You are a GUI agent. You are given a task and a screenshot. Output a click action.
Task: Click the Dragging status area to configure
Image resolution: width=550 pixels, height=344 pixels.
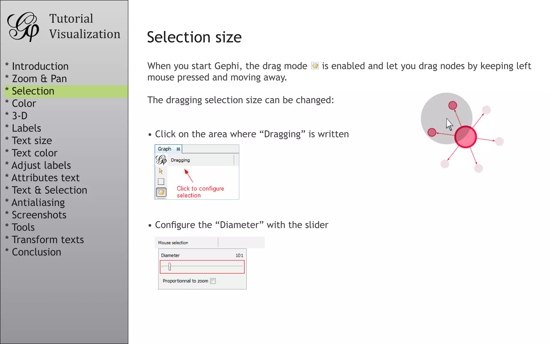tap(180, 160)
